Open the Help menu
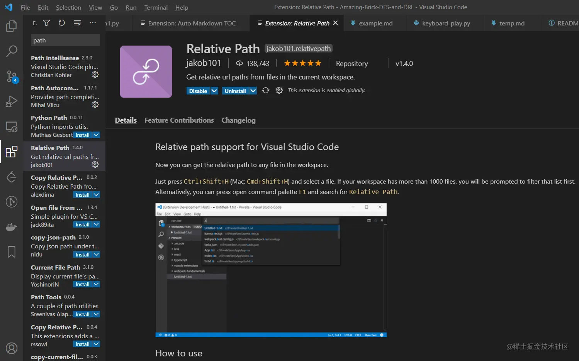The image size is (579, 361). point(182,7)
